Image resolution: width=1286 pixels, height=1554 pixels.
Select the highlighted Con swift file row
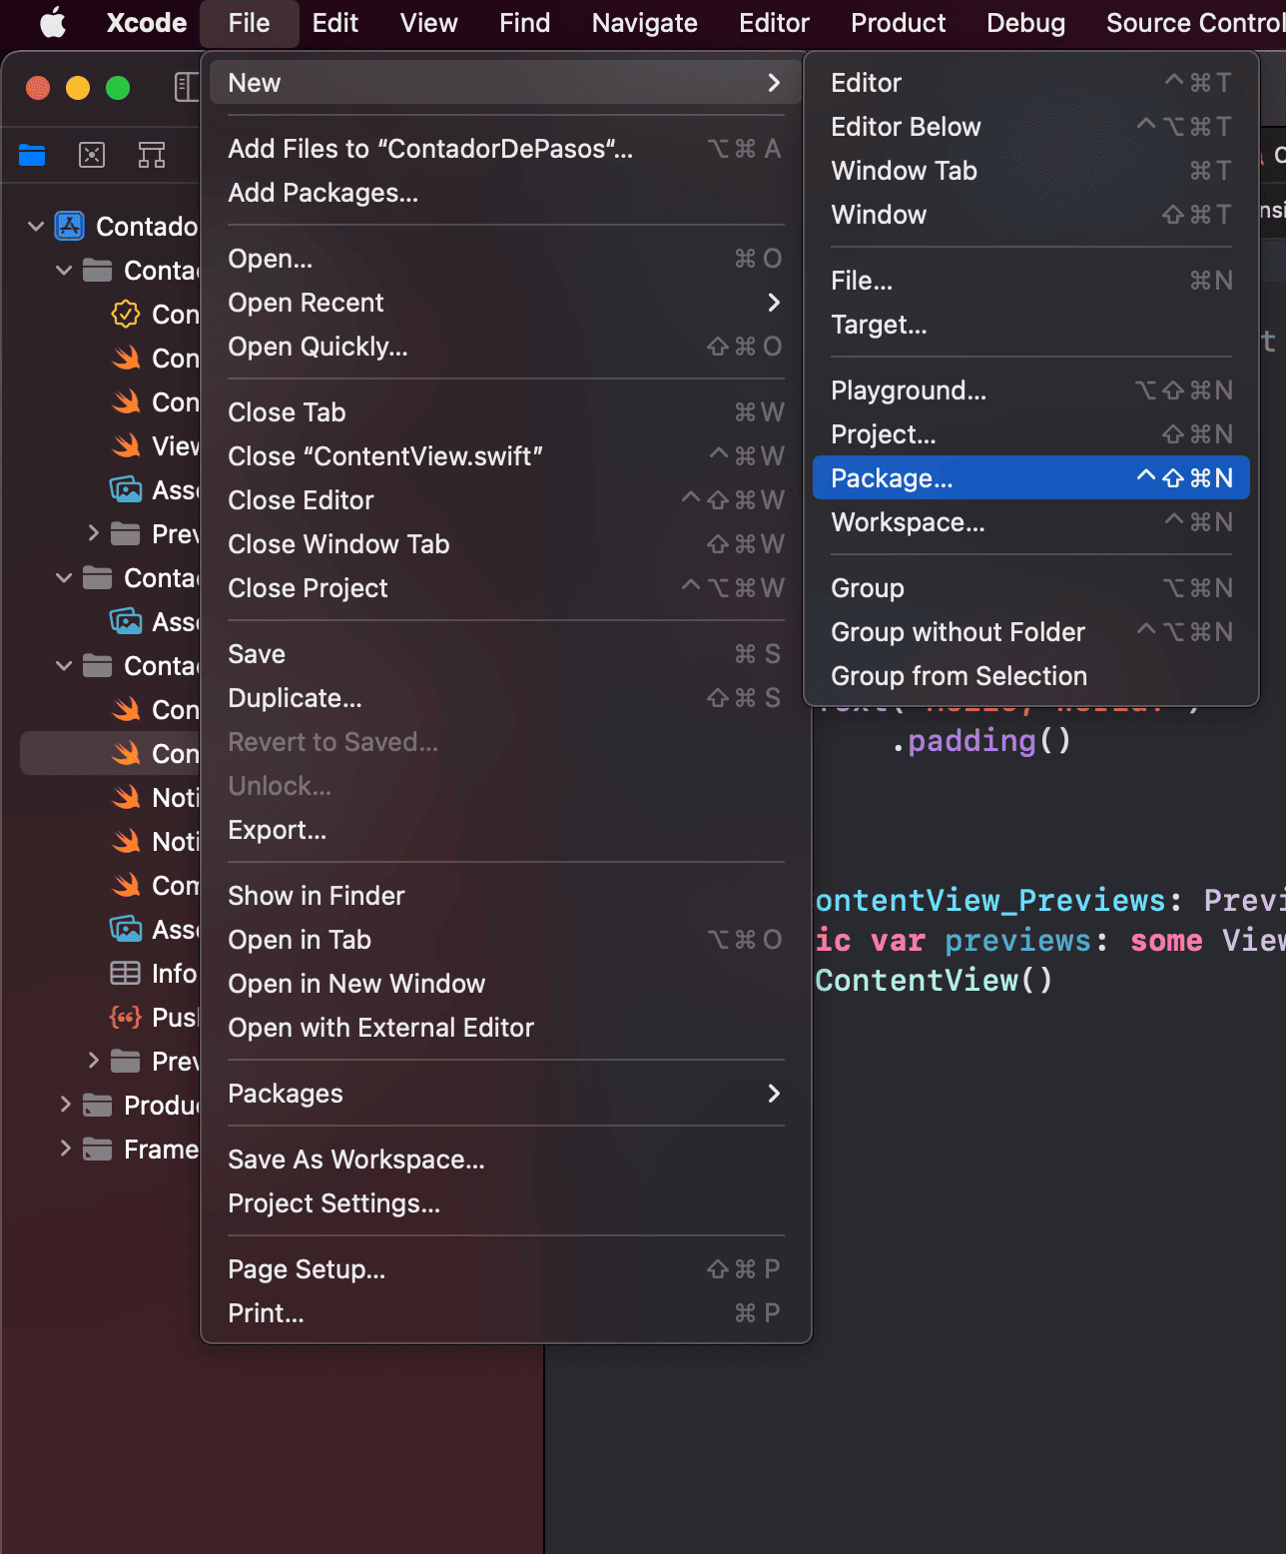(x=110, y=754)
